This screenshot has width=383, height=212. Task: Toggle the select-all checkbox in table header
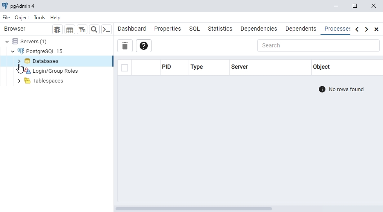[x=125, y=67]
